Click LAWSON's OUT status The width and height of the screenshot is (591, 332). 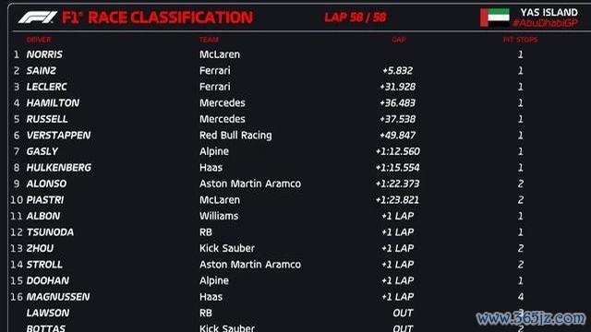(x=403, y=313)
